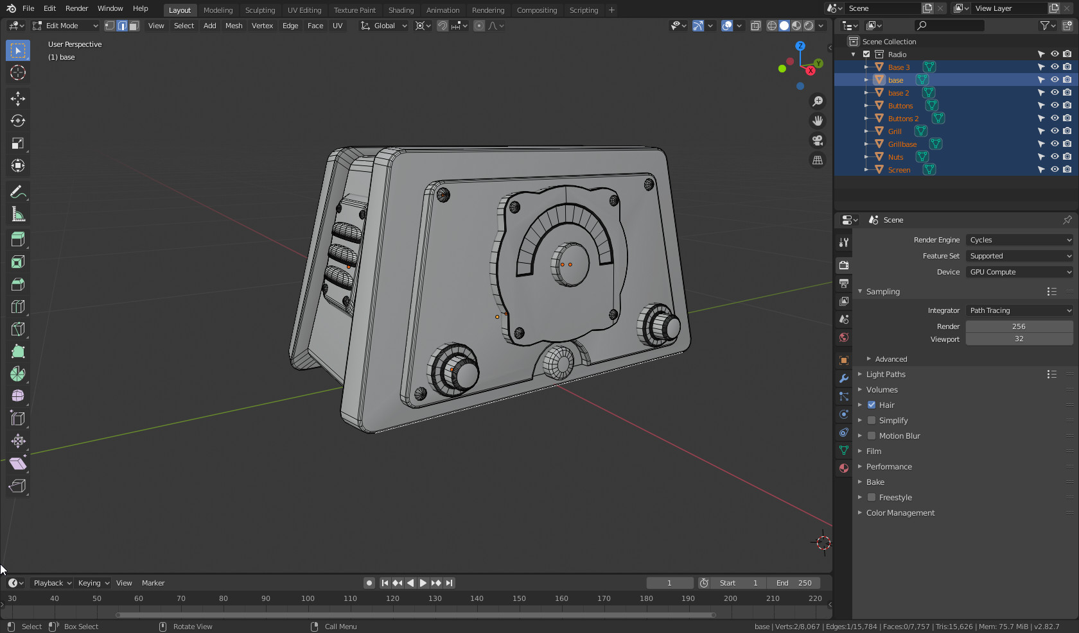1079x633 pixels.
Task: Disable the Hair checkbox in Sampling settings
Action: click(871, 405)
